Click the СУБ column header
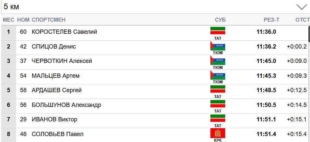310x142 pixels. coord(220,20)
